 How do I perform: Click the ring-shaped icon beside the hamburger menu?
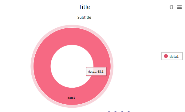171,7
